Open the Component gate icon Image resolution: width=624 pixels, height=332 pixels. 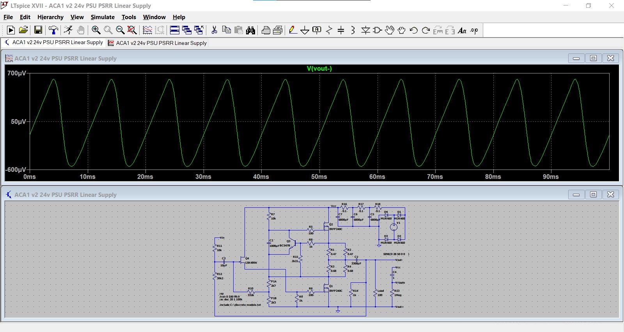(x=378, y=30)
